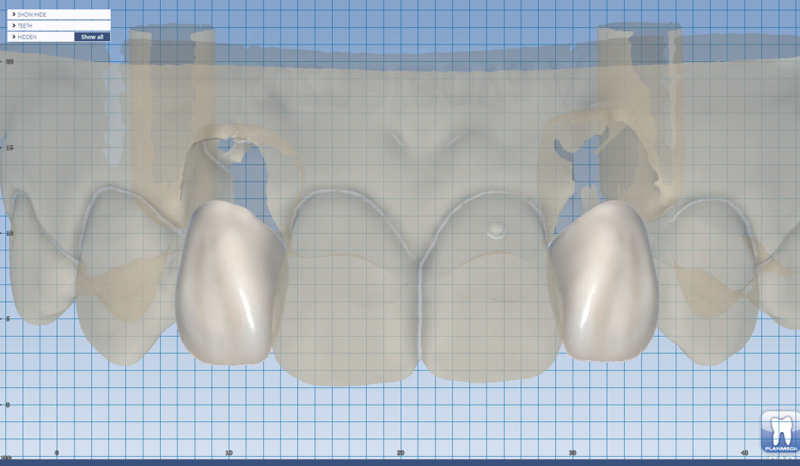Click the small round bump on incisor

[x=495, y=230]
